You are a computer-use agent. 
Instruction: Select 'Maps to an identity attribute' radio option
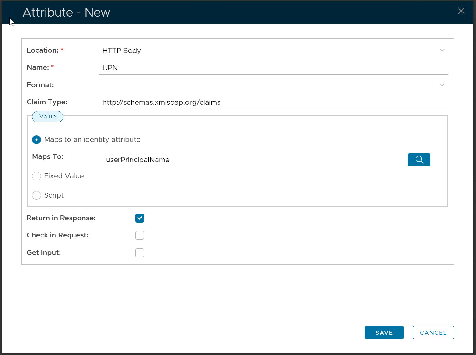pyautogui.click(x=36, y=140)
